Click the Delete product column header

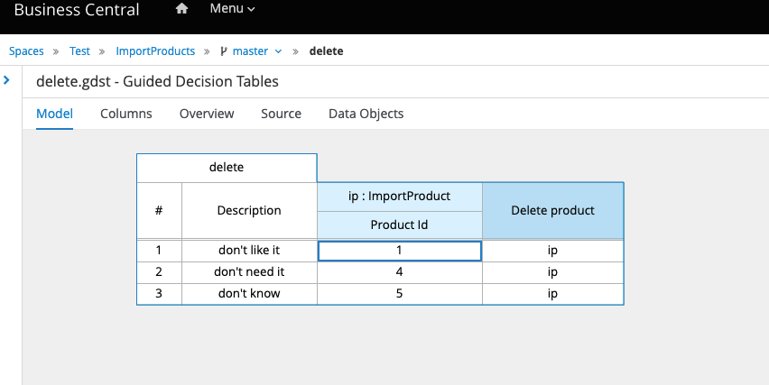tap(552, 210)
